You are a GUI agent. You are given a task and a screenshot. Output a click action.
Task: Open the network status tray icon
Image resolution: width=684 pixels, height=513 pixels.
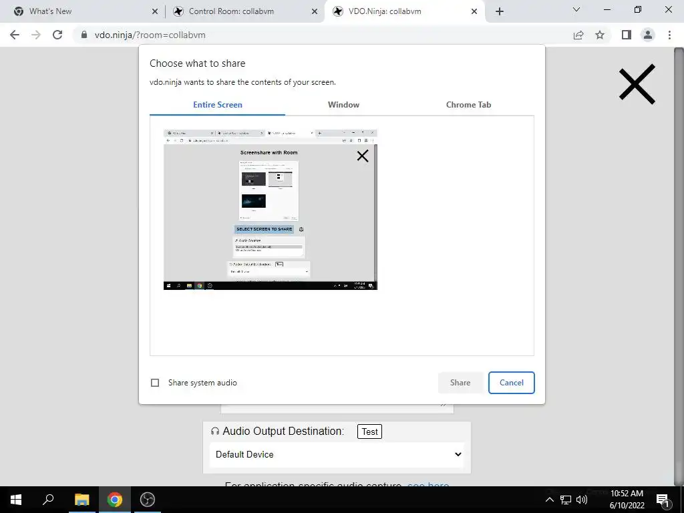coord(565,500)
